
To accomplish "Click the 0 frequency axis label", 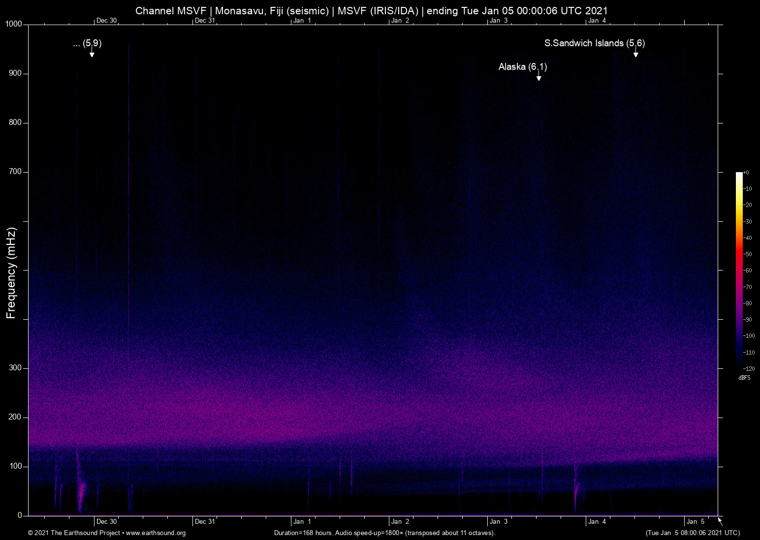I will click(20, 515).
